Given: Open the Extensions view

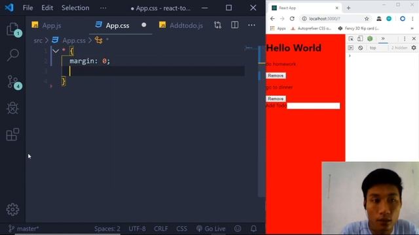Looking at the screenshot, I should [12, 134].
